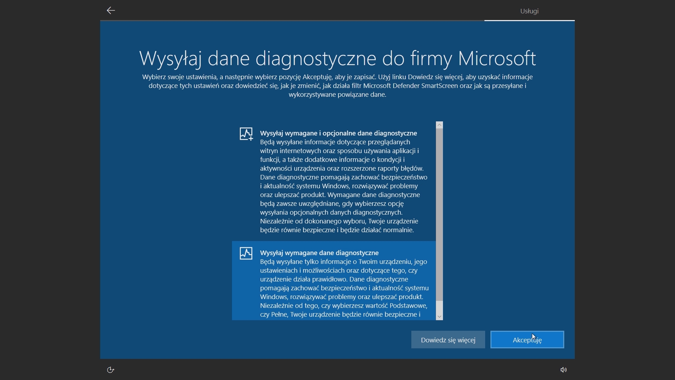Click the scrollbar up arrow in options list
The image size is (675, 380).
point(439,125)
